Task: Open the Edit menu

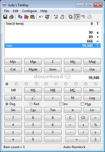Action: (16, 11)
